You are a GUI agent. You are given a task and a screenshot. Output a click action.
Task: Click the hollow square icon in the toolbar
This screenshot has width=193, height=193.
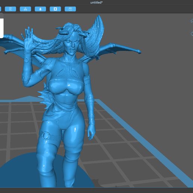click(x=55, y=9)
